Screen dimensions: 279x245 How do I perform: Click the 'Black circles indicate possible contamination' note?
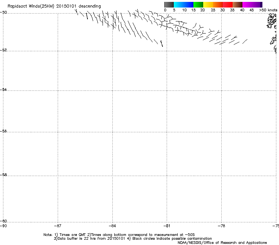click(x=172, y=239)
